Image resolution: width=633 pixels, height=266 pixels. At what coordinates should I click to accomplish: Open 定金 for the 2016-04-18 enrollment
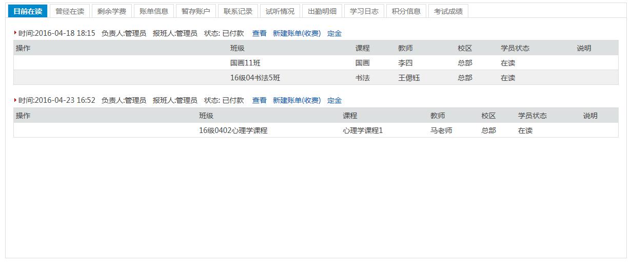334,33
